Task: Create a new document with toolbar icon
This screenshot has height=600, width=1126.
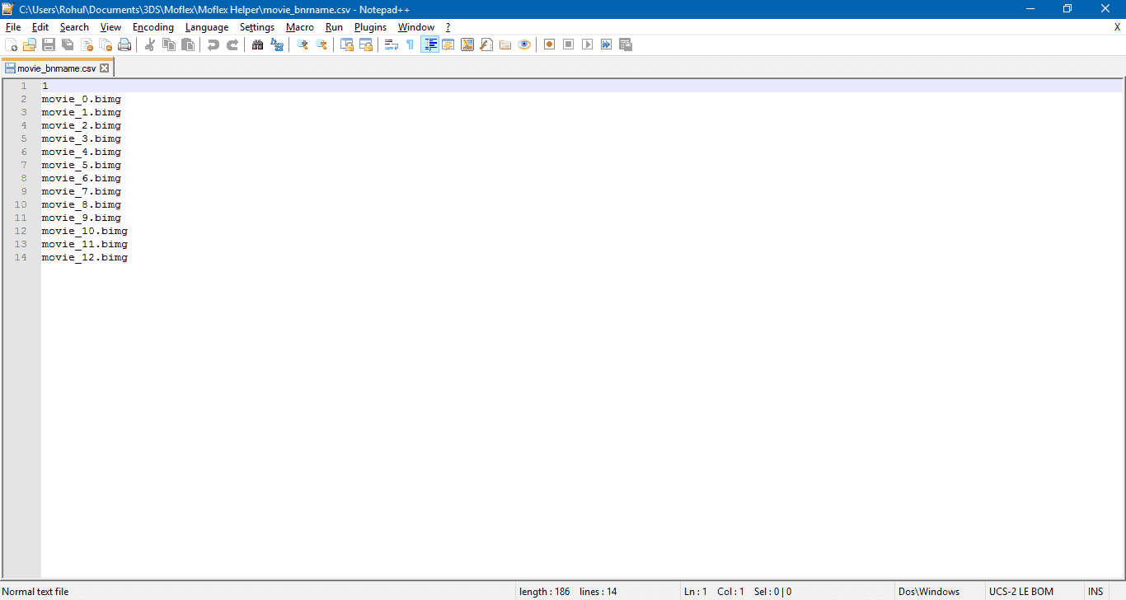Action: coord(12,45)
